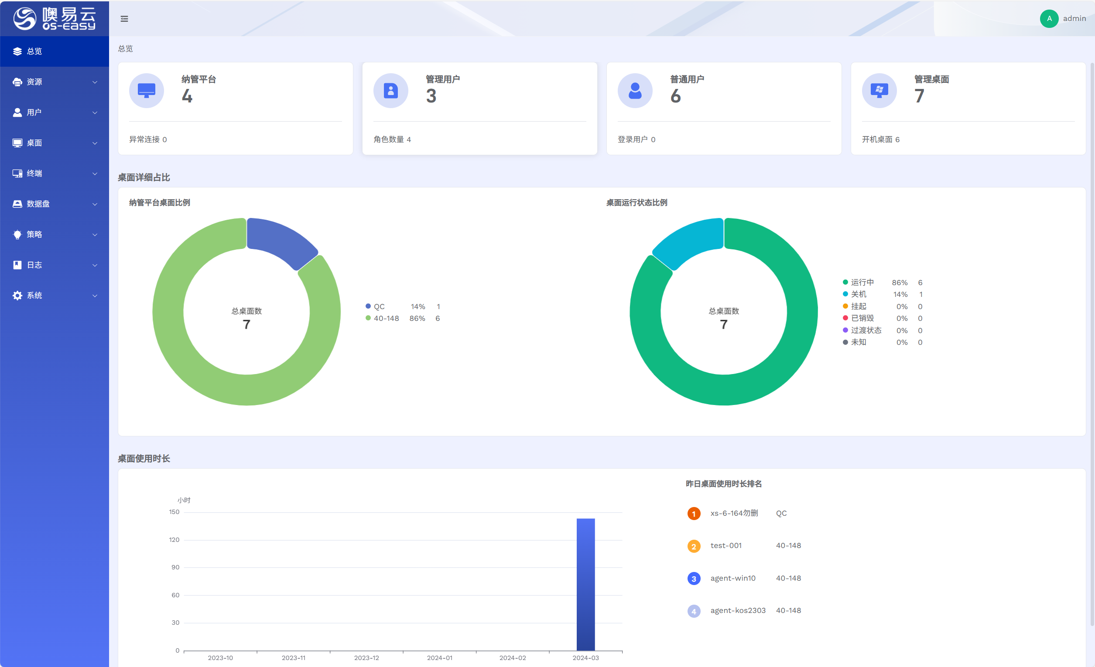The height and width of the screenshot is (667, 1095).
Task: Open the 数据盘 sidebar menu
Action: (38, 204)
